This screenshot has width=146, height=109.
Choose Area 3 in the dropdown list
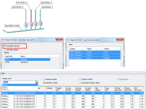click(20, 89)
